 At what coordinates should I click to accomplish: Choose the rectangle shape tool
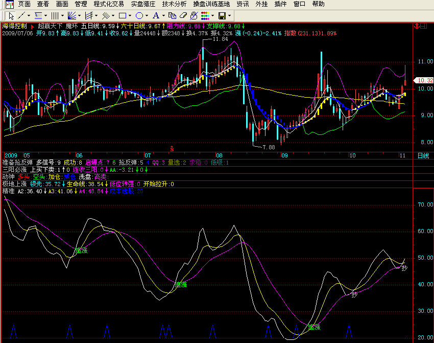[122, 16]
